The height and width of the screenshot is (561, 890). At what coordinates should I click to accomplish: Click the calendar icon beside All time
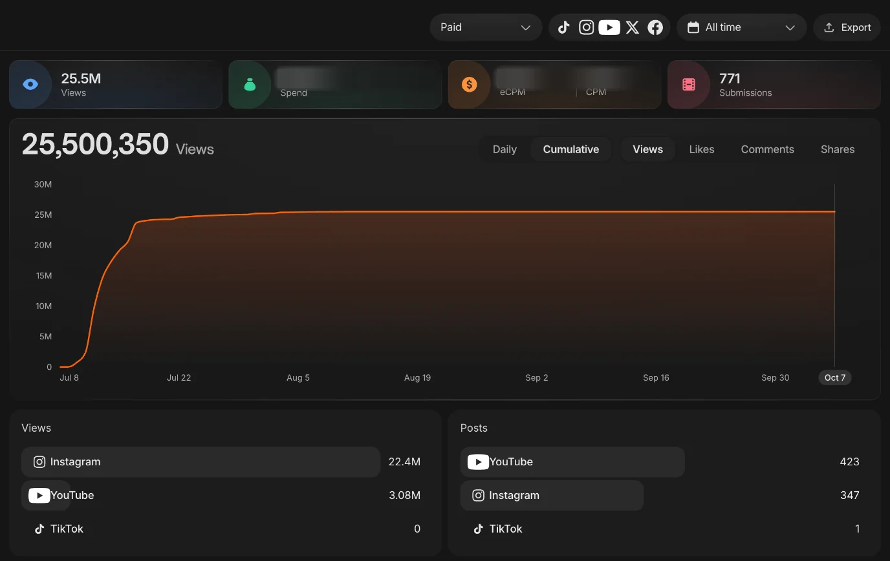tap(693, 27)
